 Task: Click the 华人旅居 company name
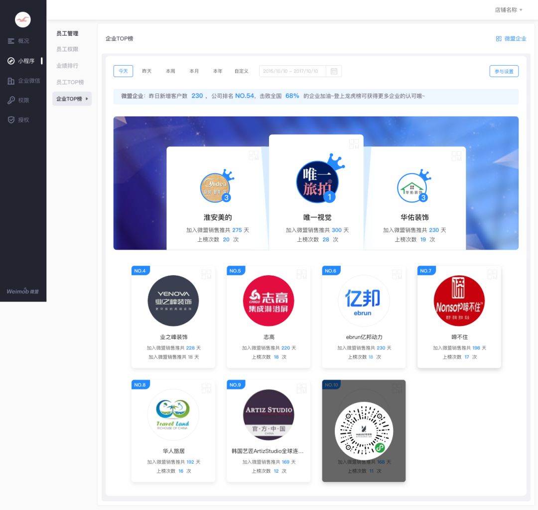tap(174, 451)
